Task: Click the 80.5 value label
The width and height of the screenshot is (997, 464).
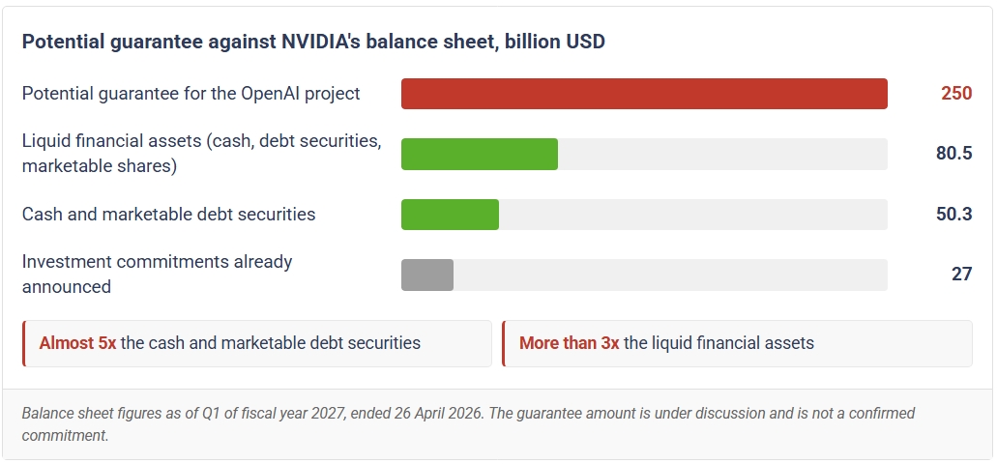Action: click(953, 153)
